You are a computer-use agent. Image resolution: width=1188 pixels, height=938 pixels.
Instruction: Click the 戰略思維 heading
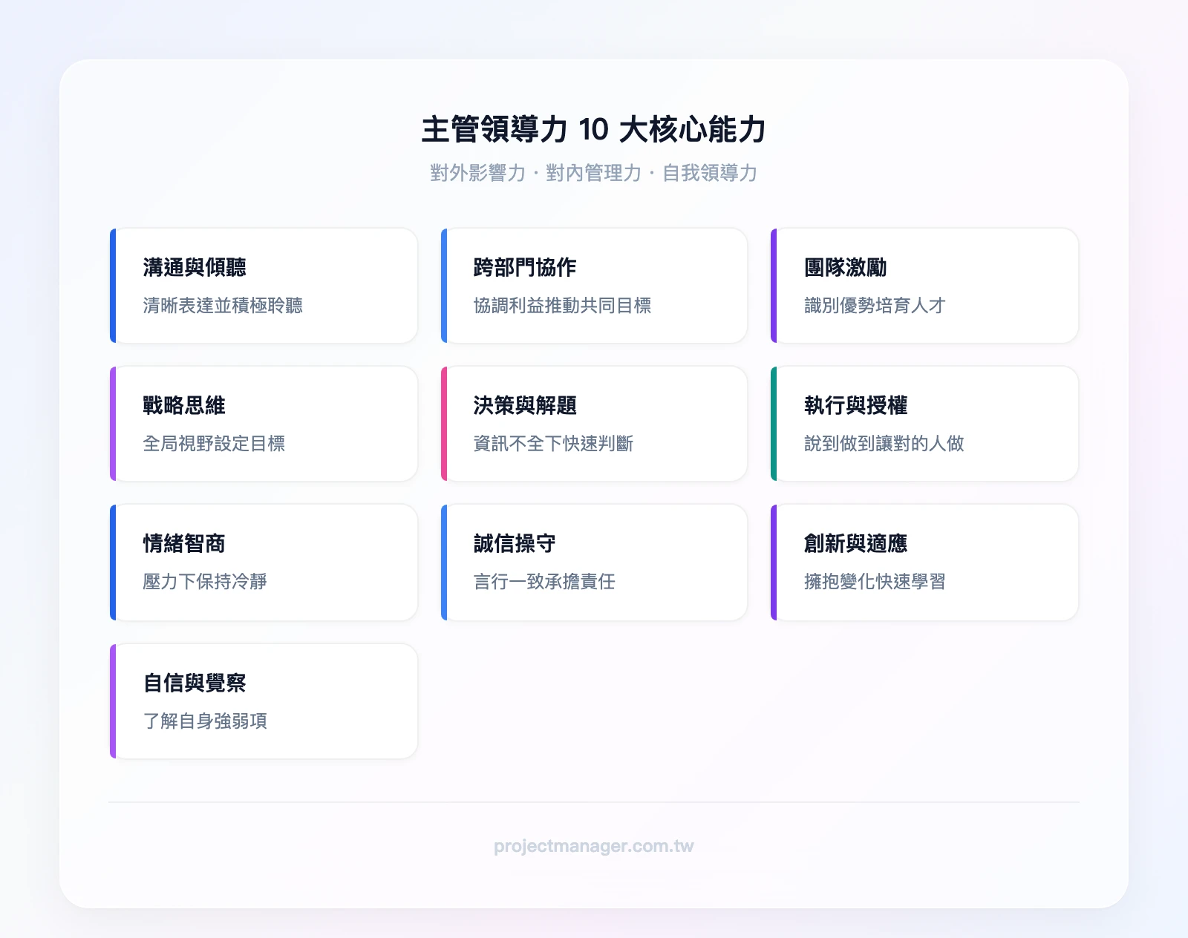tap(184, 405)
